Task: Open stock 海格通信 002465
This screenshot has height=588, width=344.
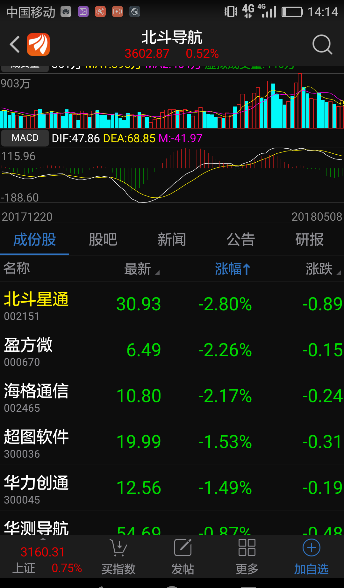Action: tap(172, 396)
